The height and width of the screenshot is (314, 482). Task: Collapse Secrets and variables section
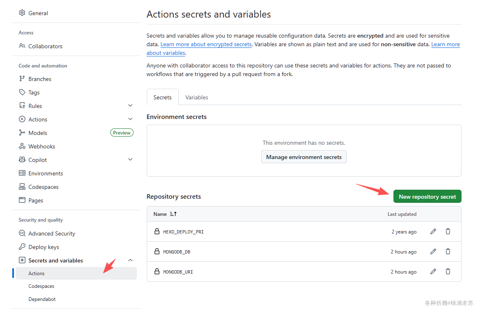130,260
